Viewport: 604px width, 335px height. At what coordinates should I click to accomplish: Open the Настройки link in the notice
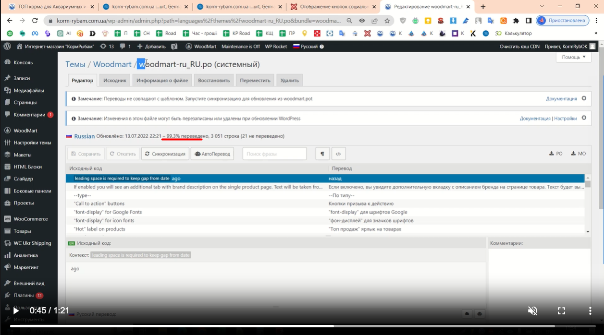(565, 118)
